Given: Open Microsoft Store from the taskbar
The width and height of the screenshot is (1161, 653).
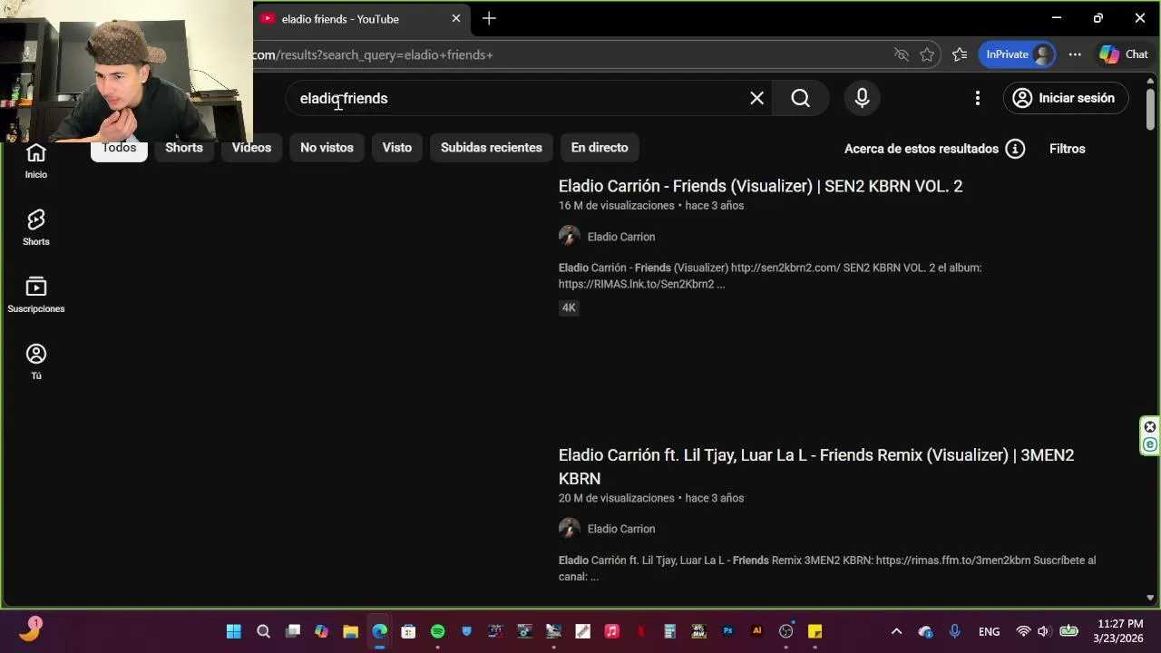Looking at the screenshot, I should click(x=408, y=631).
